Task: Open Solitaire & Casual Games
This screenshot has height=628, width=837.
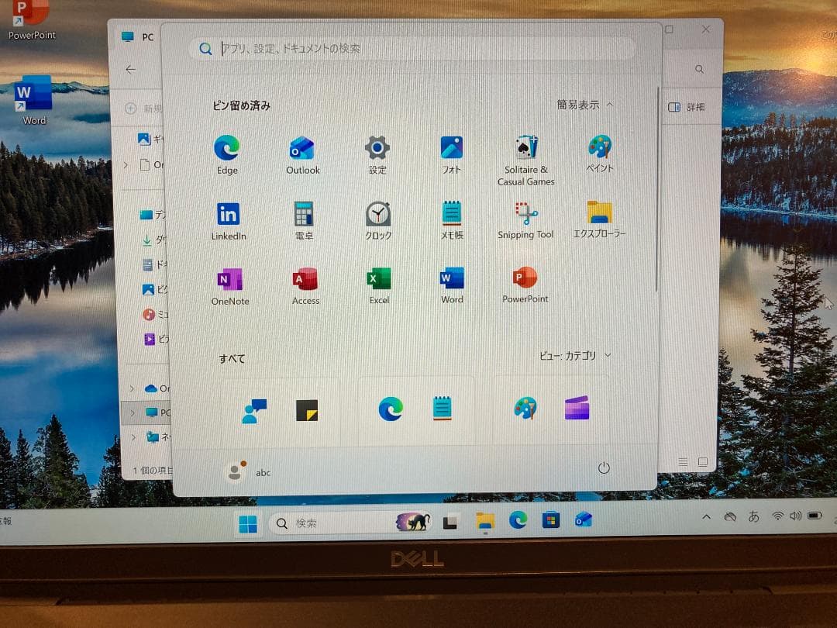Action: tap(525, 160)
